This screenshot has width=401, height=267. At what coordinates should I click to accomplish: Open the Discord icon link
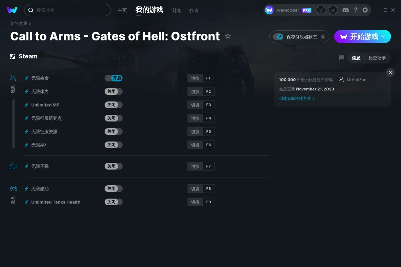pyautogui.click(x=346, y=10)
